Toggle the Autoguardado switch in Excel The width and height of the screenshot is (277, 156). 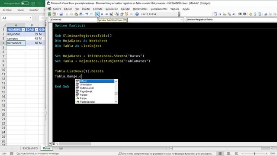click(25, 3)
